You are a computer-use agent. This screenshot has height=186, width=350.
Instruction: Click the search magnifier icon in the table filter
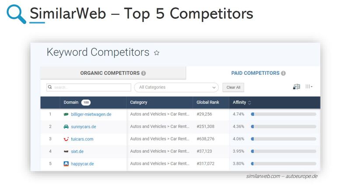pos(50,87)
